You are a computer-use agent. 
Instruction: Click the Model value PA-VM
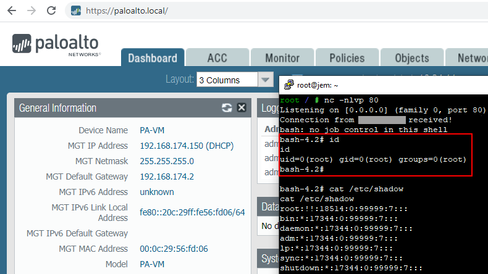tap(152, 264)
